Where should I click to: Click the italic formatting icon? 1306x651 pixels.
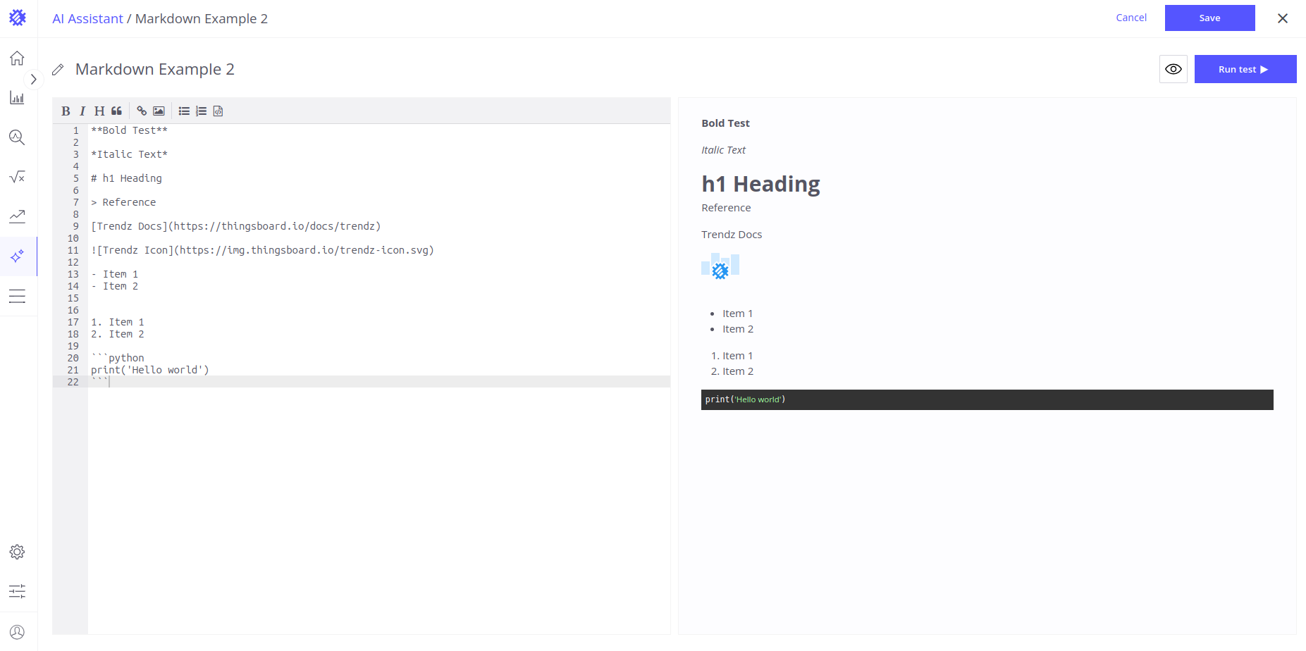point(82,111)
